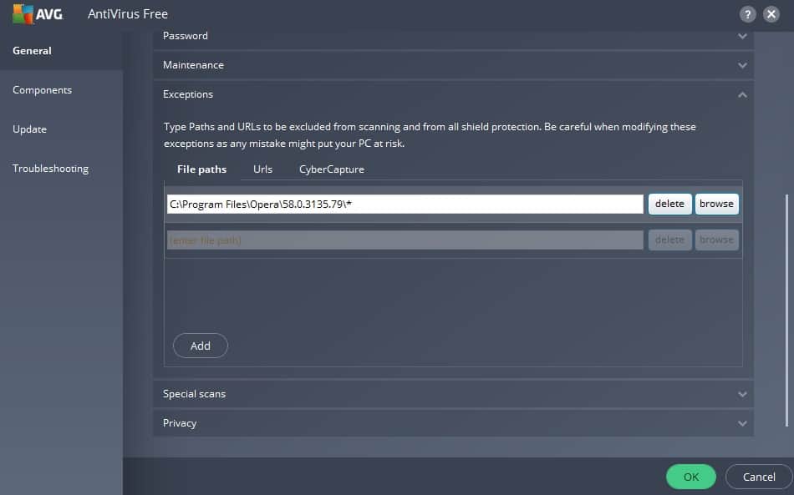Viewport: 794px width, 495px height.
Task: Switch to the File paths tab
Action: click(201, 169)
